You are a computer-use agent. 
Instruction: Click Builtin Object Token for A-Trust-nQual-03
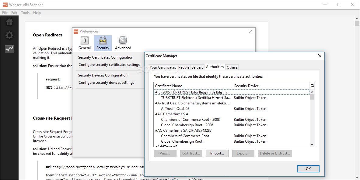click(250, 109)
